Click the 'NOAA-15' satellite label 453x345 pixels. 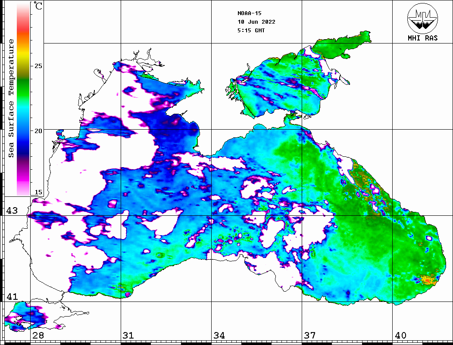tap(249, 13)
